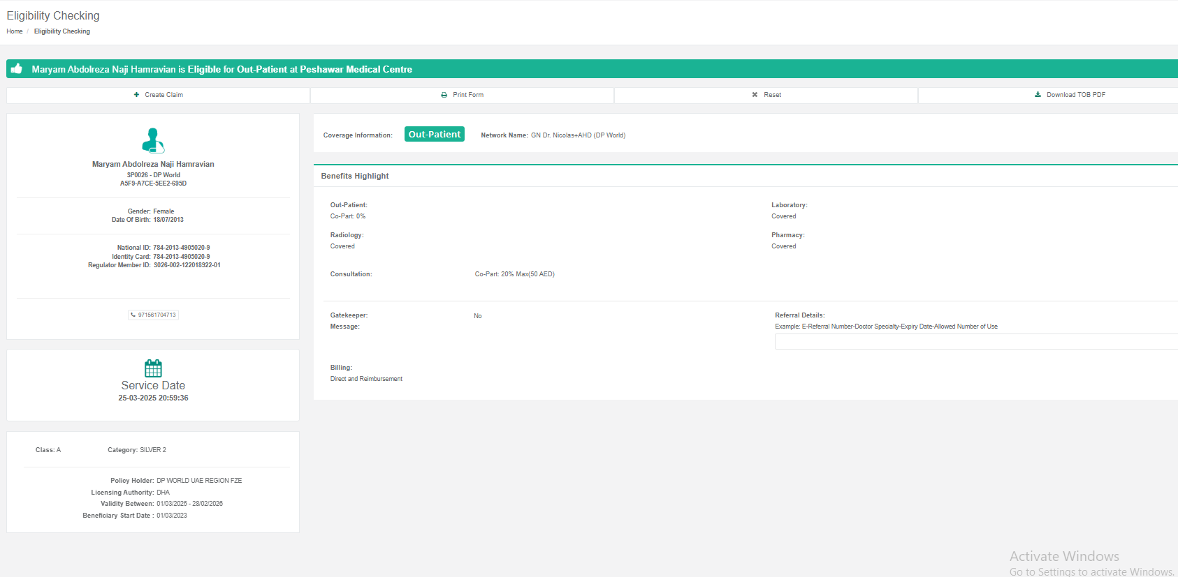Click the phone number badge 971561704713
The height and width of the screenshot is (577, 1178).
(154, 315)
